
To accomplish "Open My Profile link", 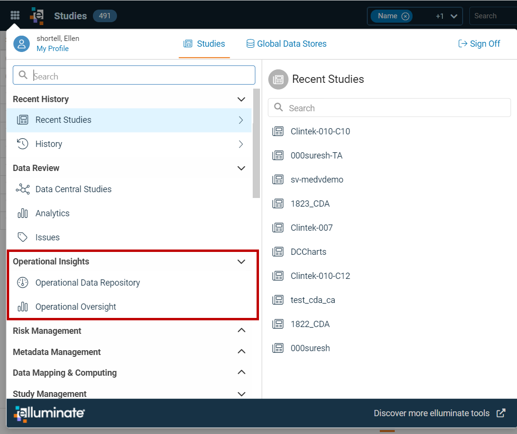I will pos(53,49).
